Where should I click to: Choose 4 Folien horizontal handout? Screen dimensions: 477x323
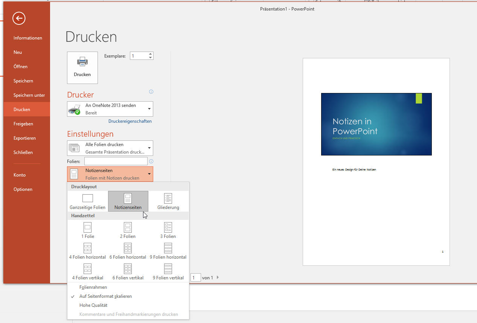[x=88, y=251]
